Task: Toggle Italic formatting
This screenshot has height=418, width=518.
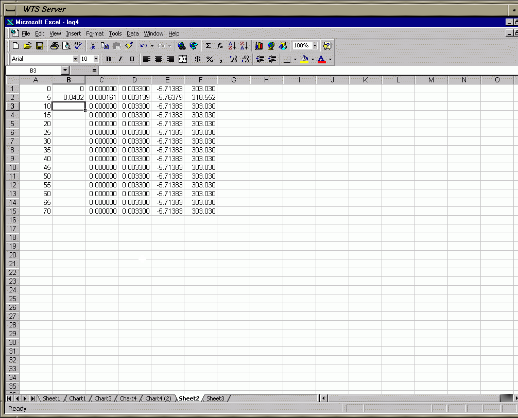Action: [120, 59]
